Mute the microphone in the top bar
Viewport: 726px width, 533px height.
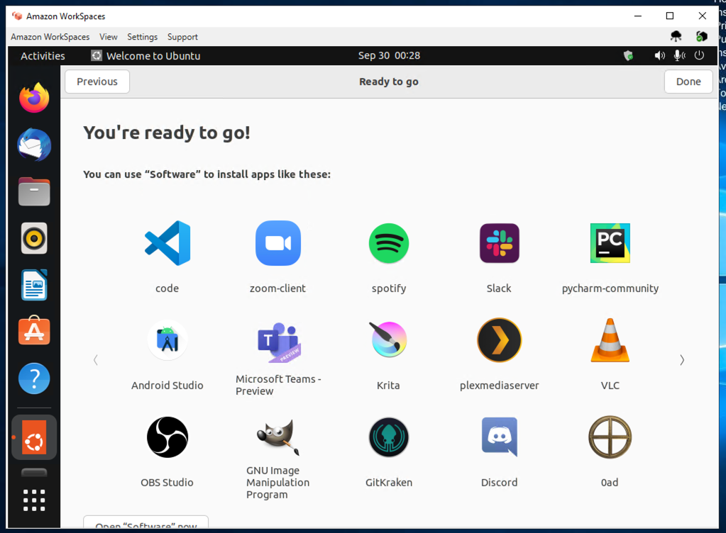(x=678, y=55)
